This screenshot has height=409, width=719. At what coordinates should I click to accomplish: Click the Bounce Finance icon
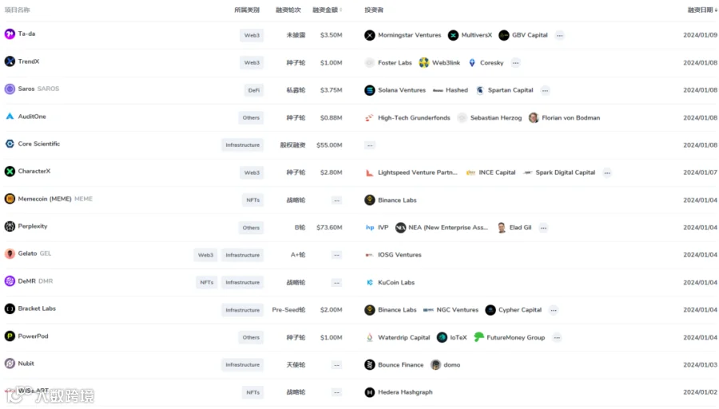[370, 365]
